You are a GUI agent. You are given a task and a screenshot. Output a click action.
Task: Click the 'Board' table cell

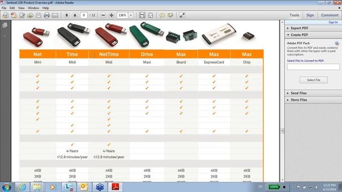point(181,62)
